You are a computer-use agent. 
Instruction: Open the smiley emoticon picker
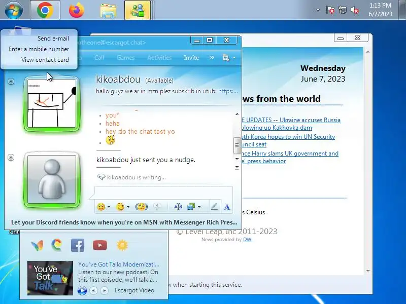pos(101,207)
